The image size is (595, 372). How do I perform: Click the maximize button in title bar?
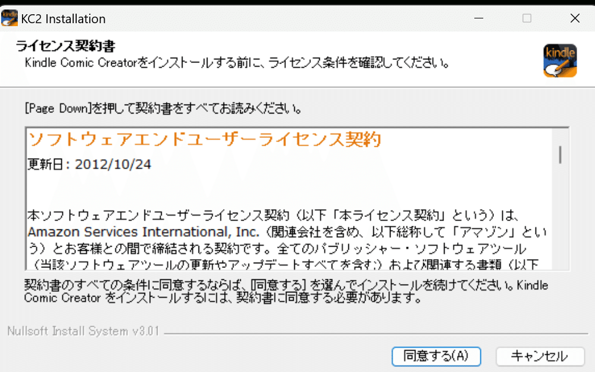527,18
